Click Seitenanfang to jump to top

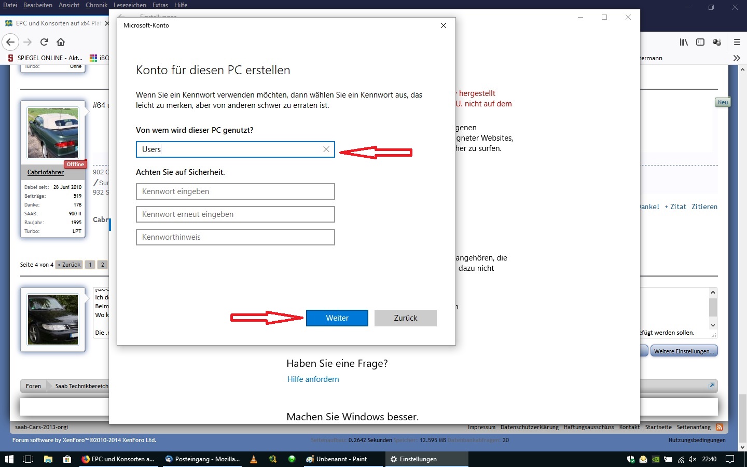coord(694,427)
